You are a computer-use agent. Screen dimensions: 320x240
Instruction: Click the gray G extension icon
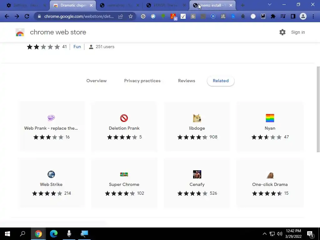193,16
